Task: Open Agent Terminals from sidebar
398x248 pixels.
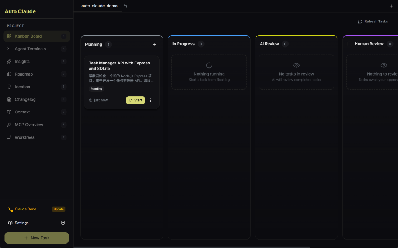Action: click(x=36, y=49)
